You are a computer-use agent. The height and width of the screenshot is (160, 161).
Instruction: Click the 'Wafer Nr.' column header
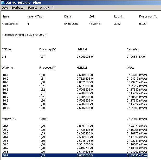[x=8, y=68]
